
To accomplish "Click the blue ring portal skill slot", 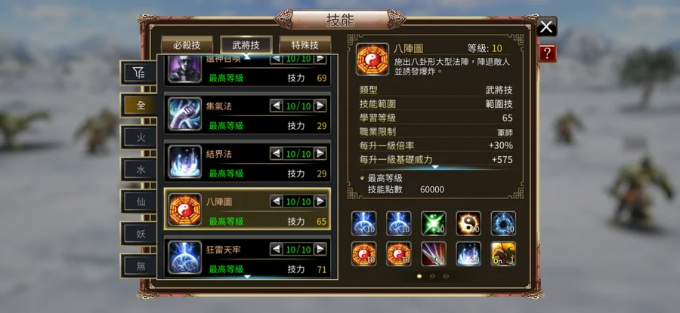I will [503, 223].
